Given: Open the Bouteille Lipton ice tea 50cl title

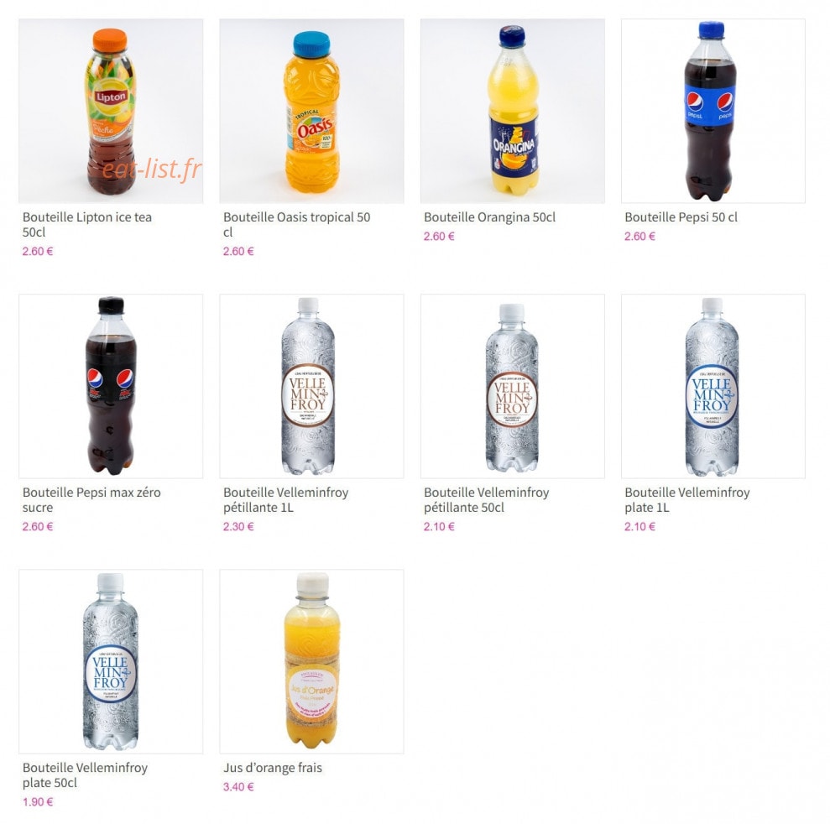Looking at the screenshot, I should point(86,224).
